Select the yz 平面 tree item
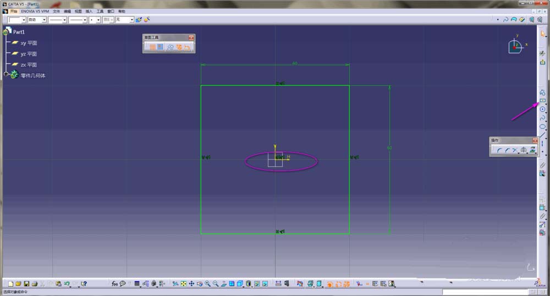 tap(29, 54)
